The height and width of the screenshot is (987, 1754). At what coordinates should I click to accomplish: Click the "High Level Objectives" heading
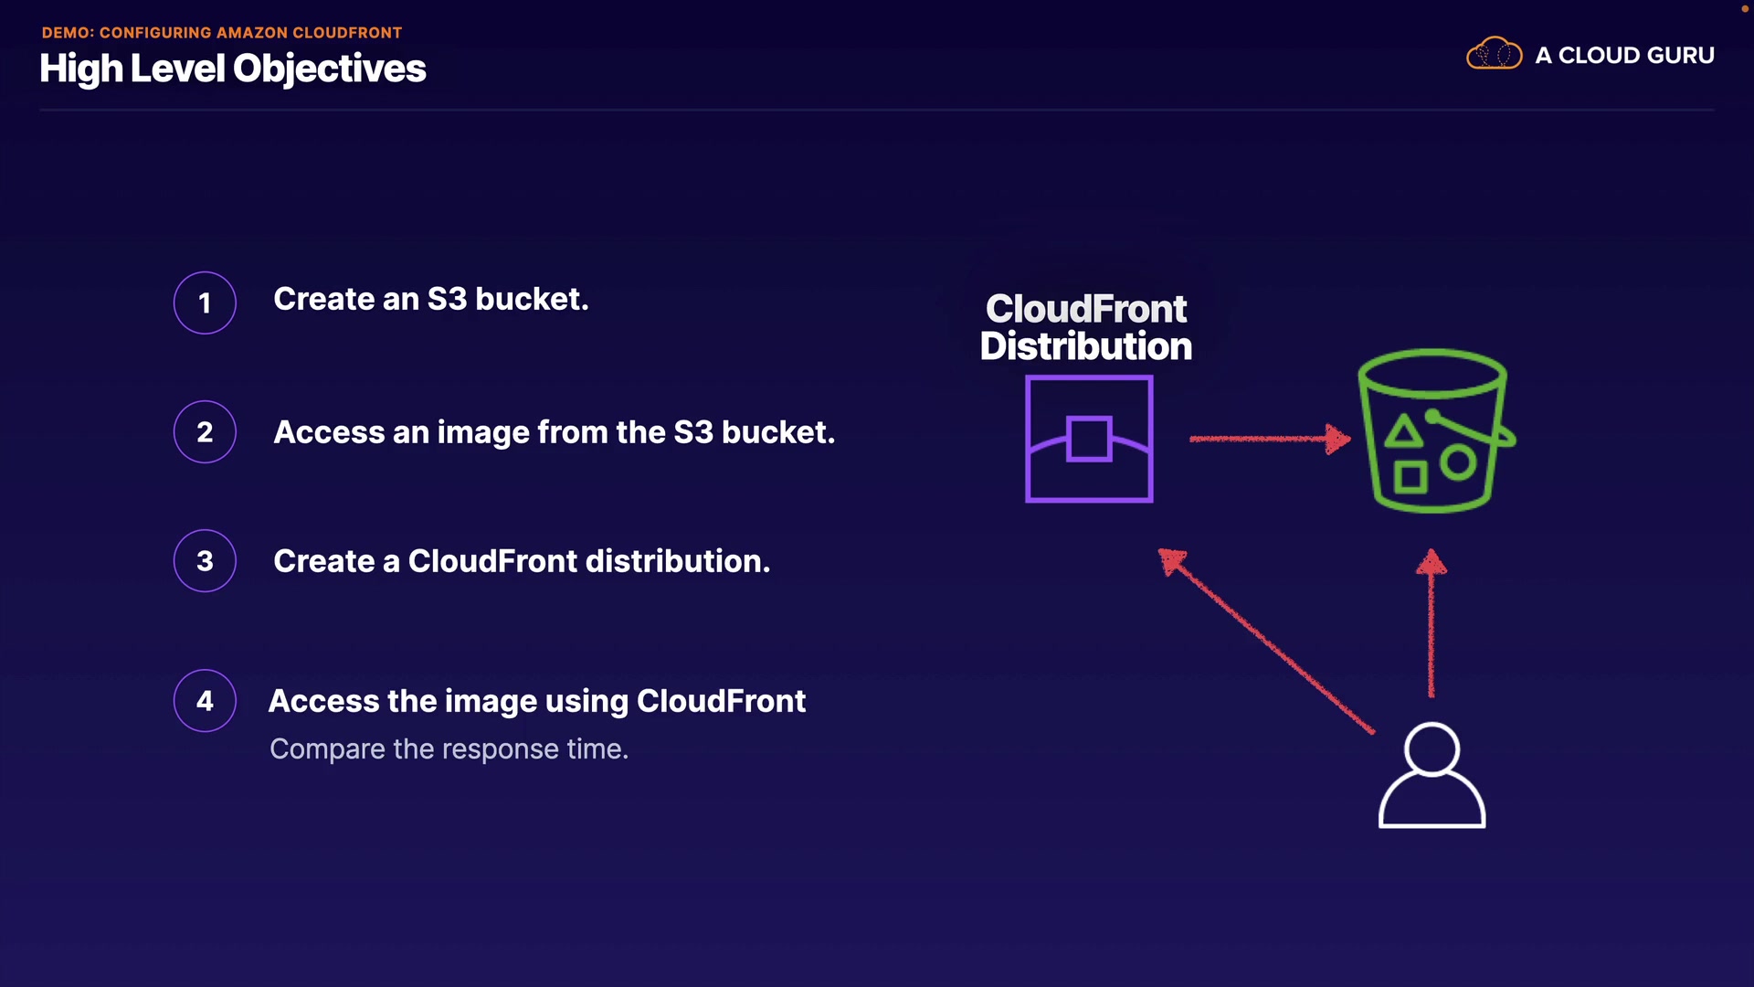pos(233,69)
